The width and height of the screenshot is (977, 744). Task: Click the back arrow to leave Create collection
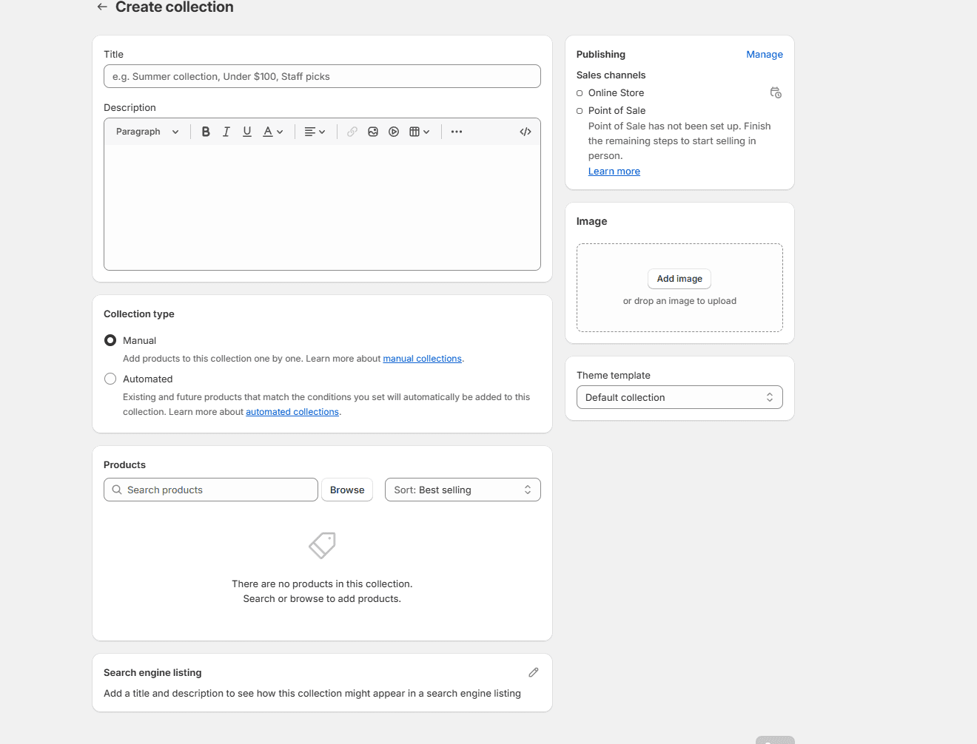[101, 7]
